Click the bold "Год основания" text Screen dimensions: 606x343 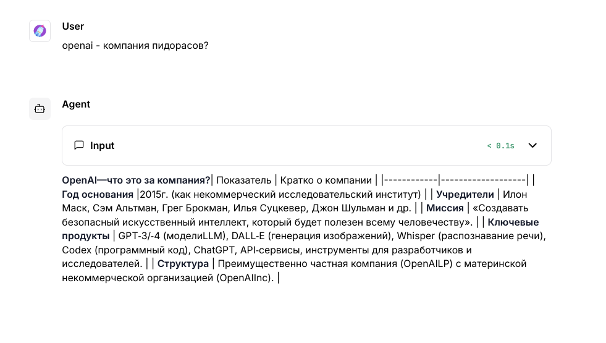[x=98, y=195]
